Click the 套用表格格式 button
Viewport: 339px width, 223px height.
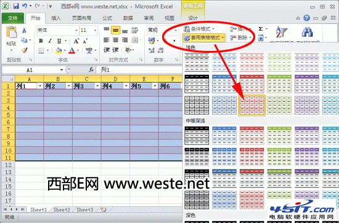pyautogui.click(x=204, y=38)
